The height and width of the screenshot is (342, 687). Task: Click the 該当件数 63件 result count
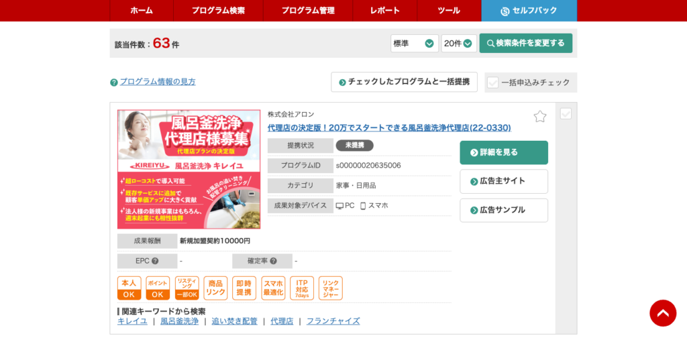147,44
